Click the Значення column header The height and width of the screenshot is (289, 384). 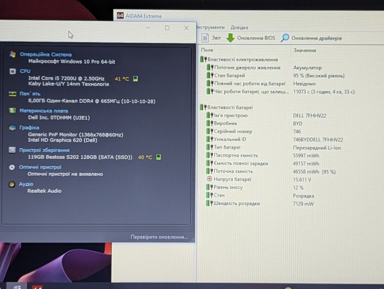tap(304, 50)
